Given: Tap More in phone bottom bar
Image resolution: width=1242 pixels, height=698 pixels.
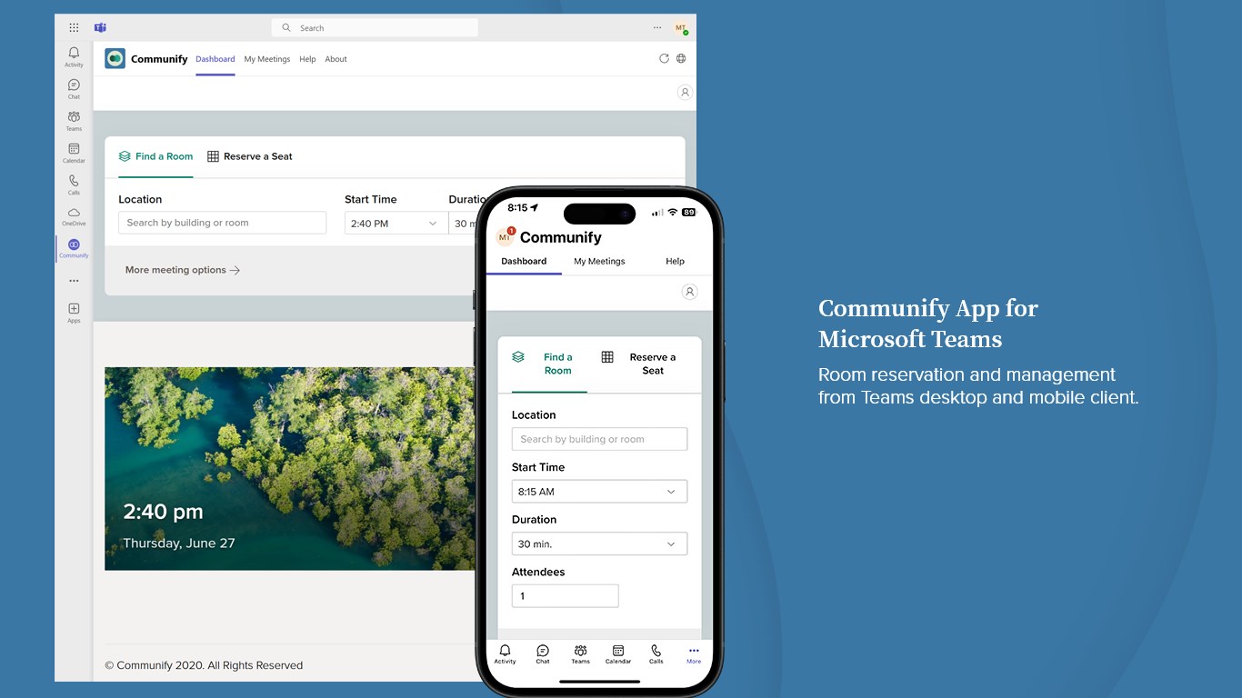Looking at the screenshot, I should 694,654.
